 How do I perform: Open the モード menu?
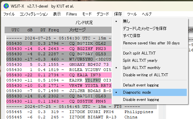(x=87, y=14)
